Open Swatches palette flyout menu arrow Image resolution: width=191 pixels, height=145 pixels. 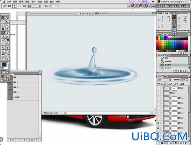(x=189, y=34)
